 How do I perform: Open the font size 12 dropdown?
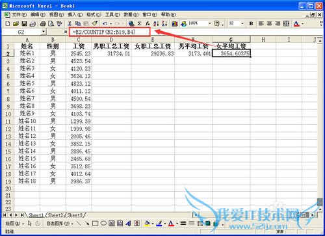click(242, 23)
